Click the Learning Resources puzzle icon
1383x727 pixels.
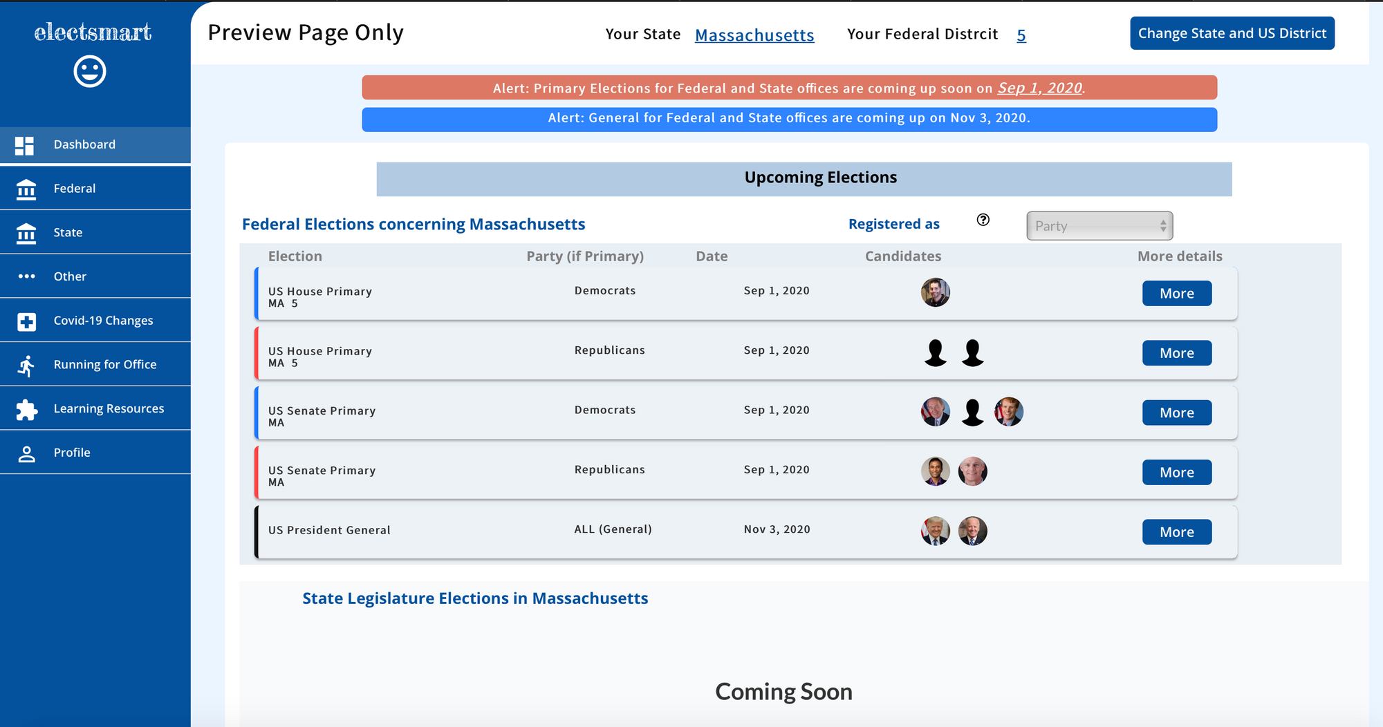[x=26, y=409]
